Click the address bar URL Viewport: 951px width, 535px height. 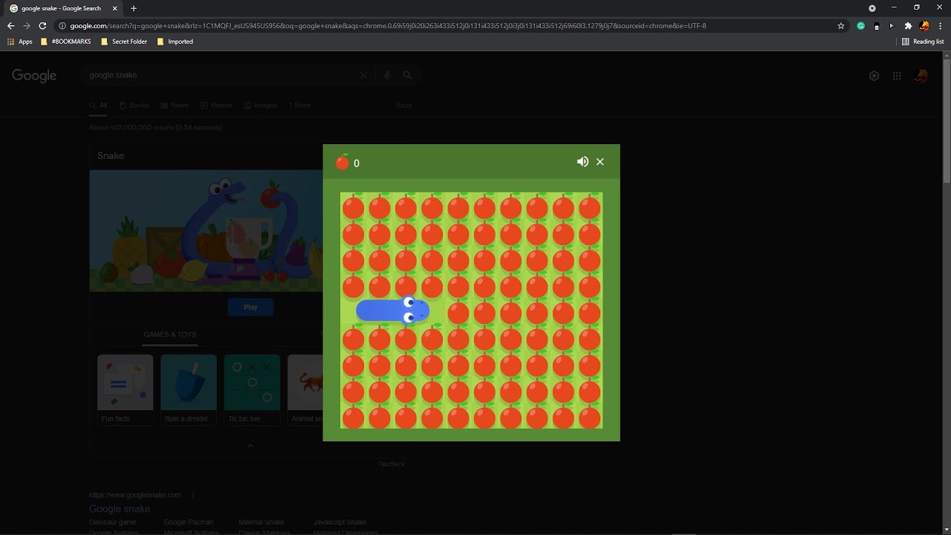(388, 26)
